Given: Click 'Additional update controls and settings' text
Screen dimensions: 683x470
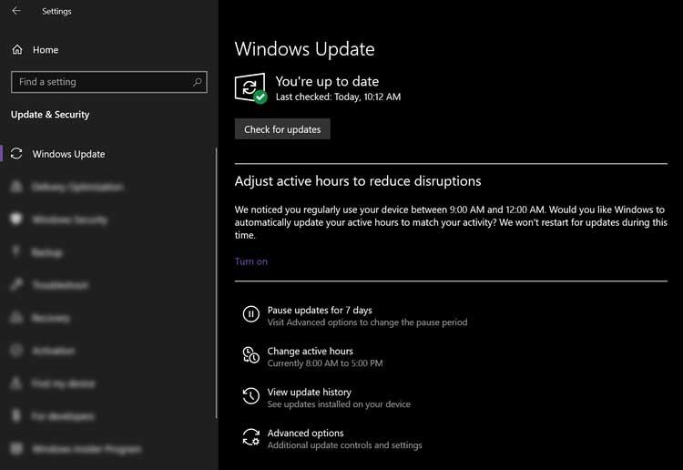Looking at the screenshot, I should coord(344,445).
